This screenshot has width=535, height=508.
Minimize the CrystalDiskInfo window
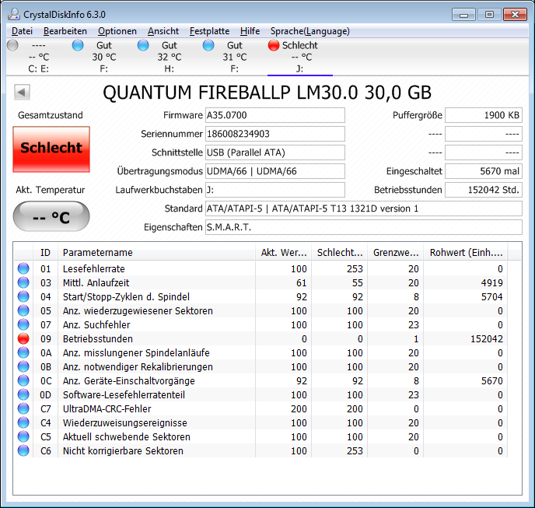463,15
